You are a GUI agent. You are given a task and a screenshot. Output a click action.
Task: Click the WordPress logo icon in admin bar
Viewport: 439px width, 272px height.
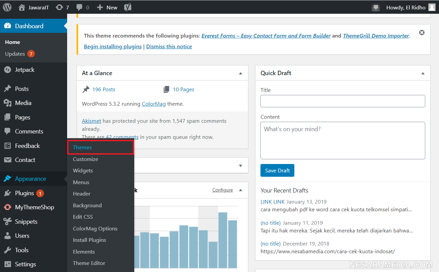point(7,7)
